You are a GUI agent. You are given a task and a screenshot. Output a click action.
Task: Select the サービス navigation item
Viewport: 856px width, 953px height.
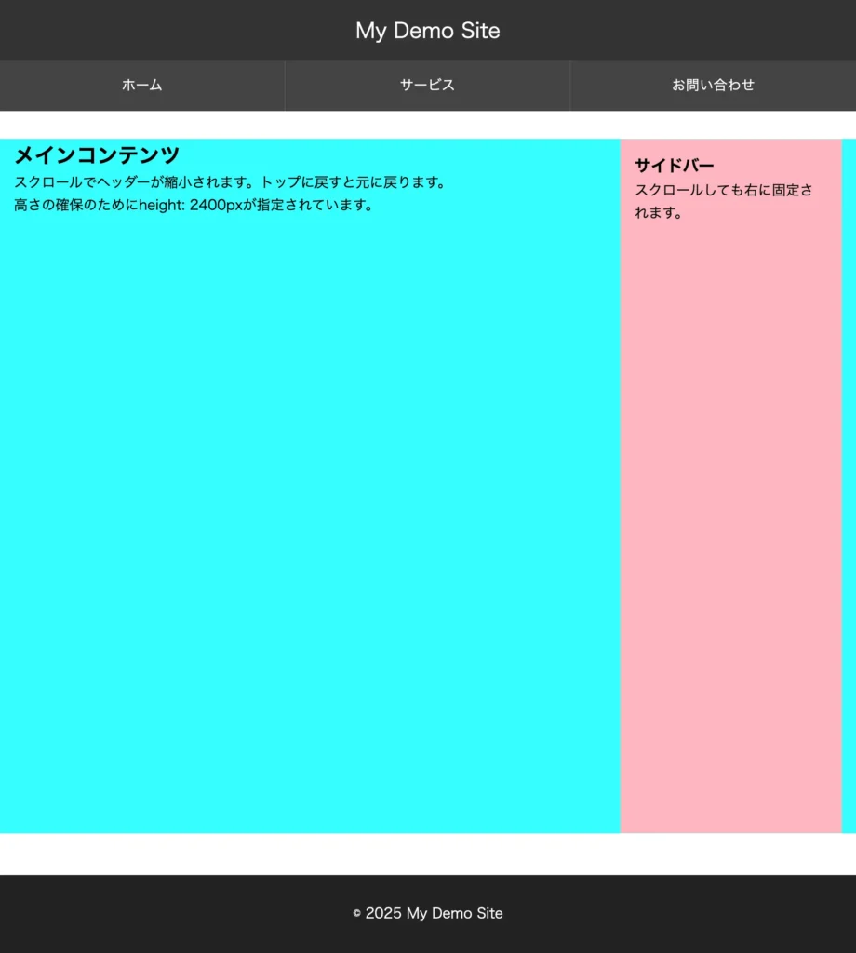[427, 85]
